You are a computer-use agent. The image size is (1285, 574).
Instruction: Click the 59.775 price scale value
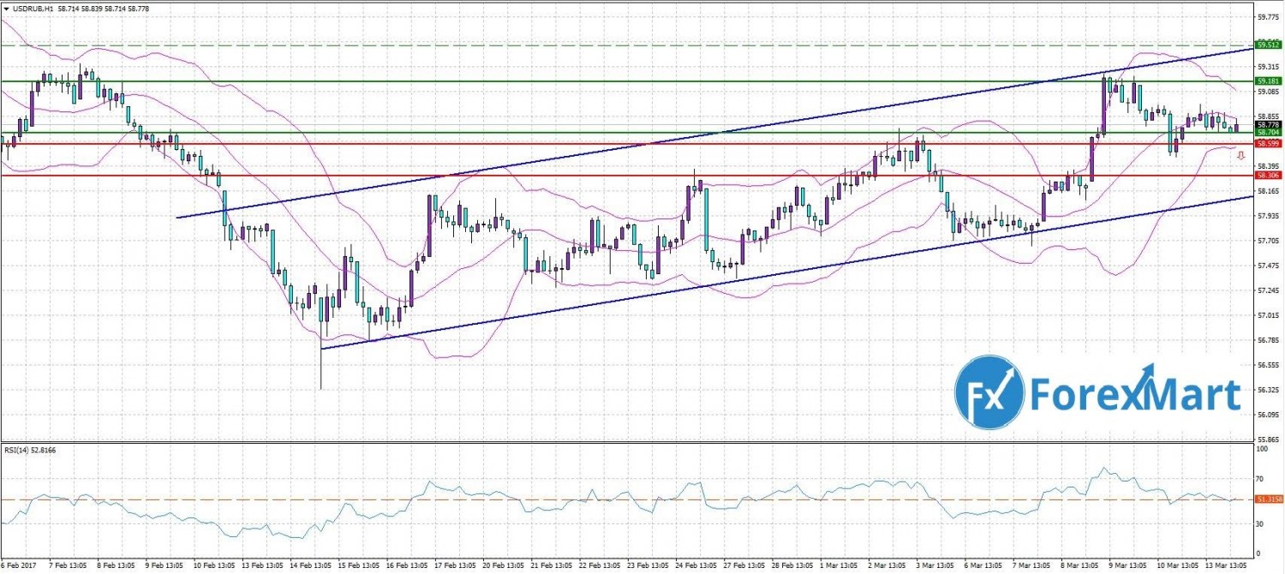pyautogui.click(x=1268, y=16)
